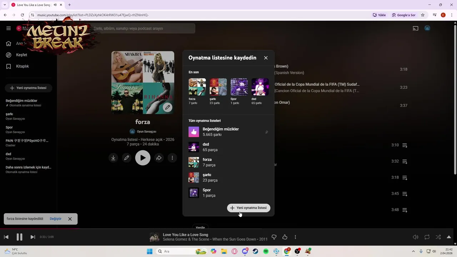This screenshot has width=457, height=257.
Task: Expand the player page arrow
Action: tap(449, 237)
